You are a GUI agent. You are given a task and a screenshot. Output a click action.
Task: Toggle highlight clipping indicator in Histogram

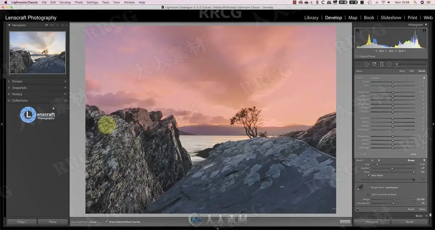[424, 30]
